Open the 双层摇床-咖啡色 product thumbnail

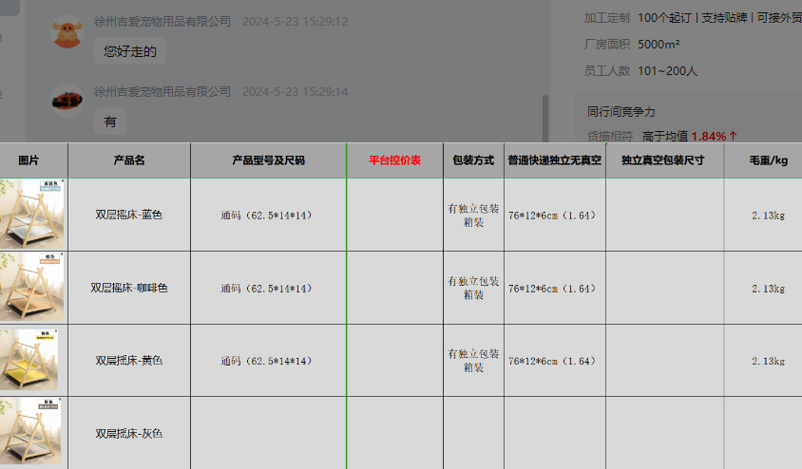(x=32, y=287)
